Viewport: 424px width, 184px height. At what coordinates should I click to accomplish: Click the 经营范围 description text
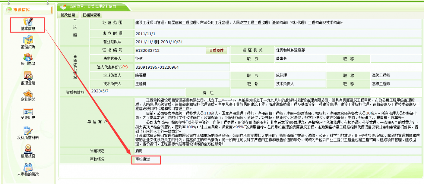(x=239, y=23)
